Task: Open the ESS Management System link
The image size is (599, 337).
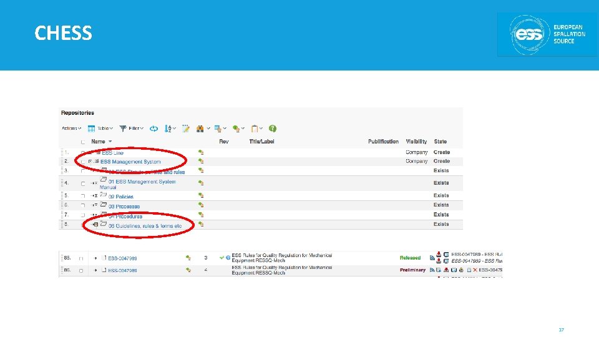Action: coord(130,162)
